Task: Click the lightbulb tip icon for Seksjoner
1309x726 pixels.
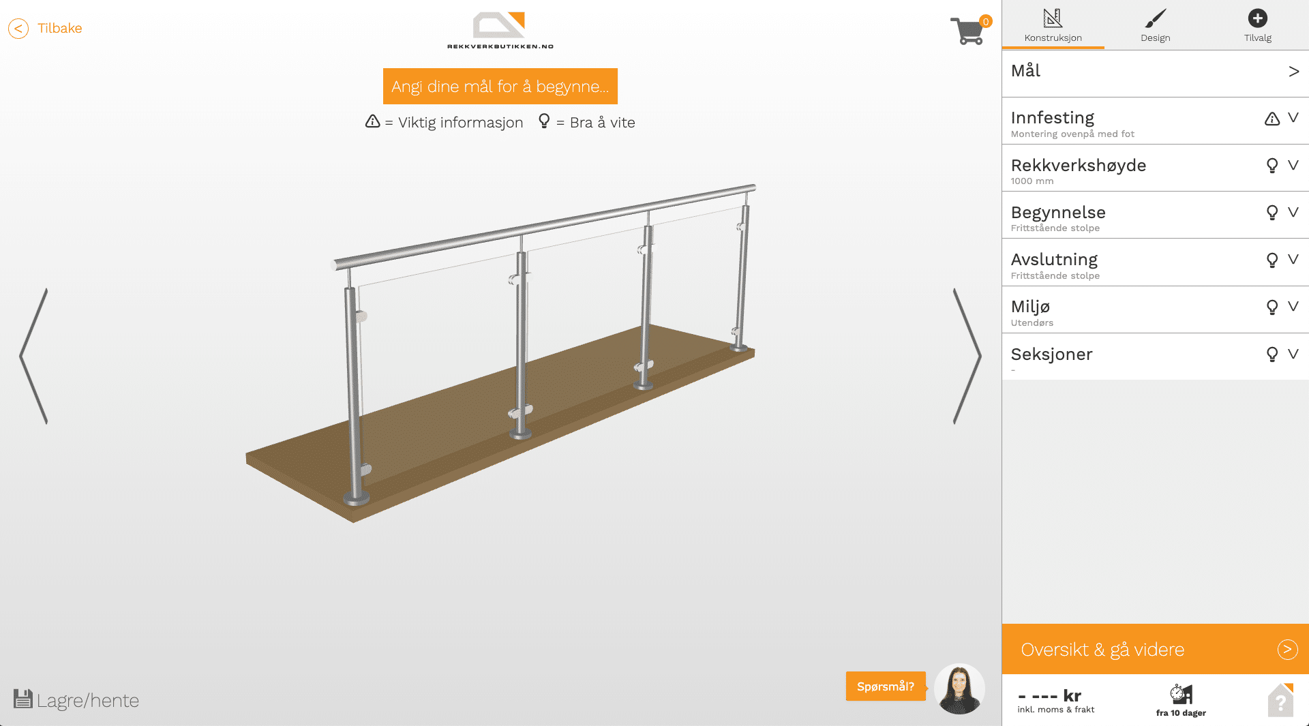Action: click(1272, 354)
